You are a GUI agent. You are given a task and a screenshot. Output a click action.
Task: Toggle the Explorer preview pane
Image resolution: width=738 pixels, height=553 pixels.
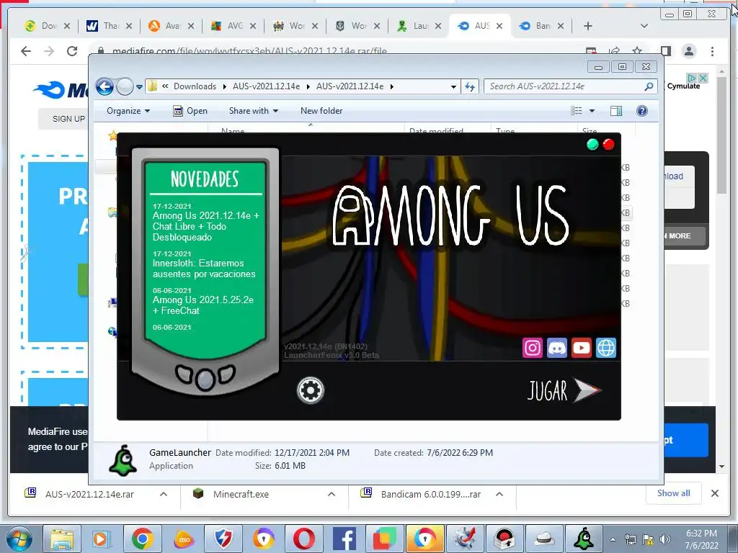pos(616,111)
